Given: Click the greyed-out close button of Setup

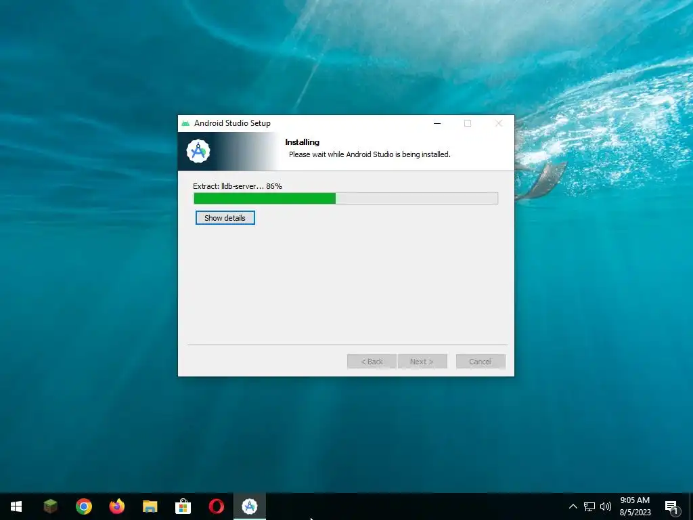Looking at the screenshot, I should click(x=499, y=123).
